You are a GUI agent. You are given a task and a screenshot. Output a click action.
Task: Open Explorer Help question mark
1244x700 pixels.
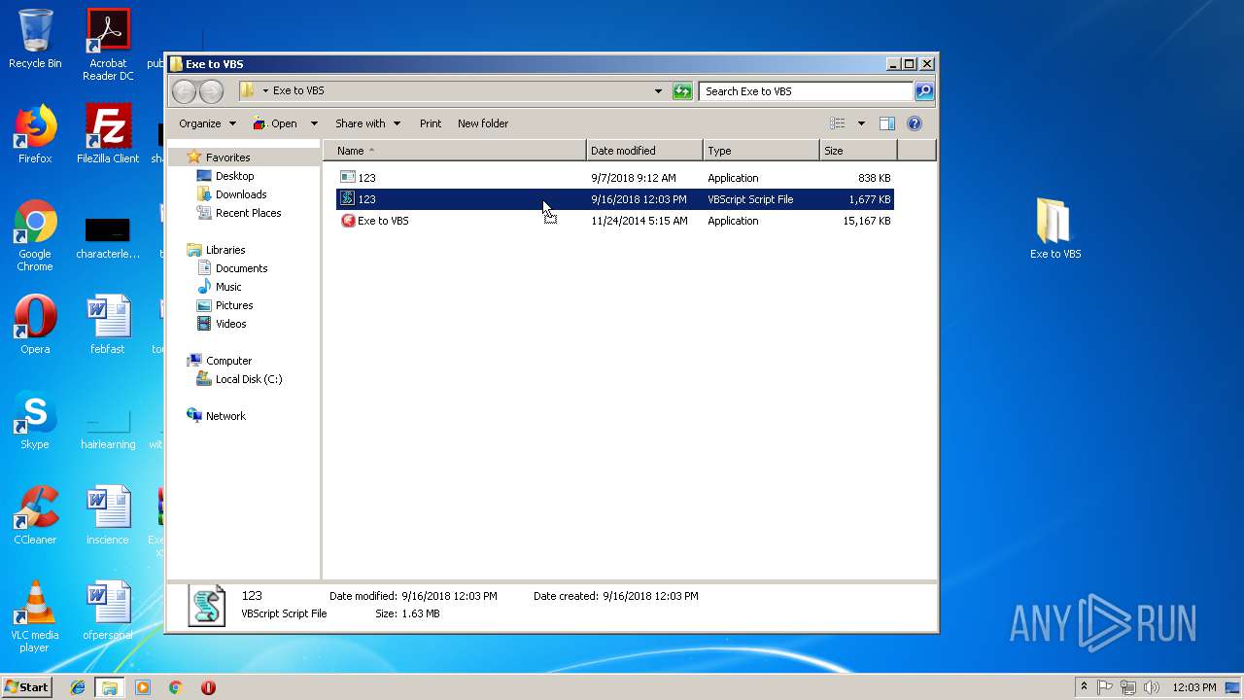[x=915, y=123]
